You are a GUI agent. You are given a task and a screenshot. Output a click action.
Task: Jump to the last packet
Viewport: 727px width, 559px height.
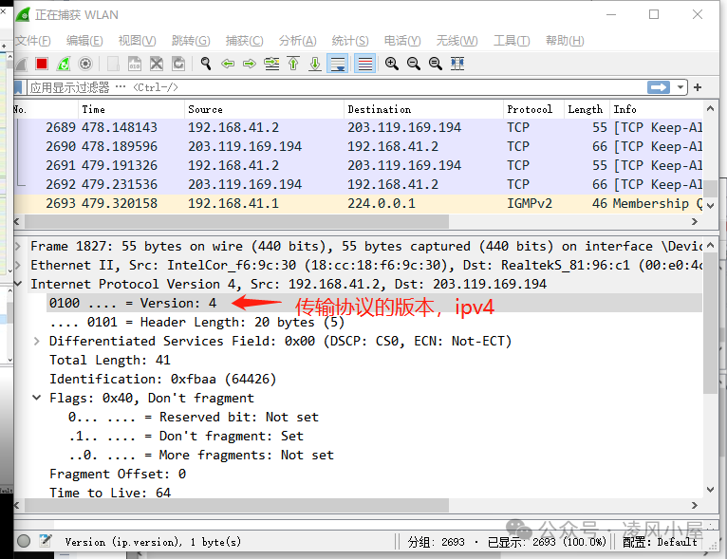[315, 64]
